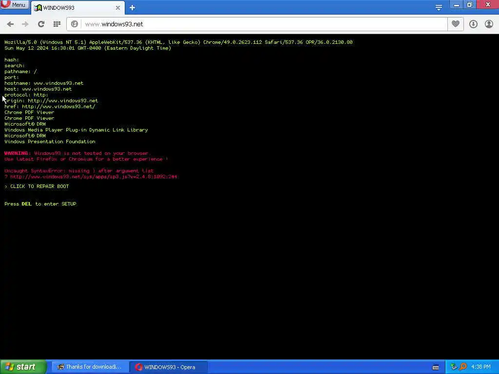Click the 'Press DEL to enter SETUP' text

(x=40, y=204)
